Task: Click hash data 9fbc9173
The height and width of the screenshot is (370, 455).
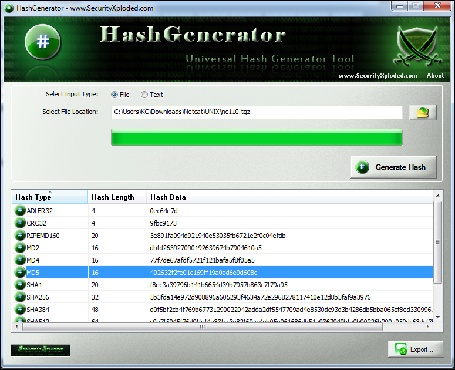Action: click(163, 223)
